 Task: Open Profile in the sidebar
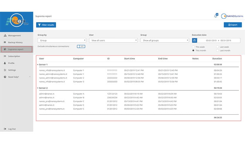(11, 63)
